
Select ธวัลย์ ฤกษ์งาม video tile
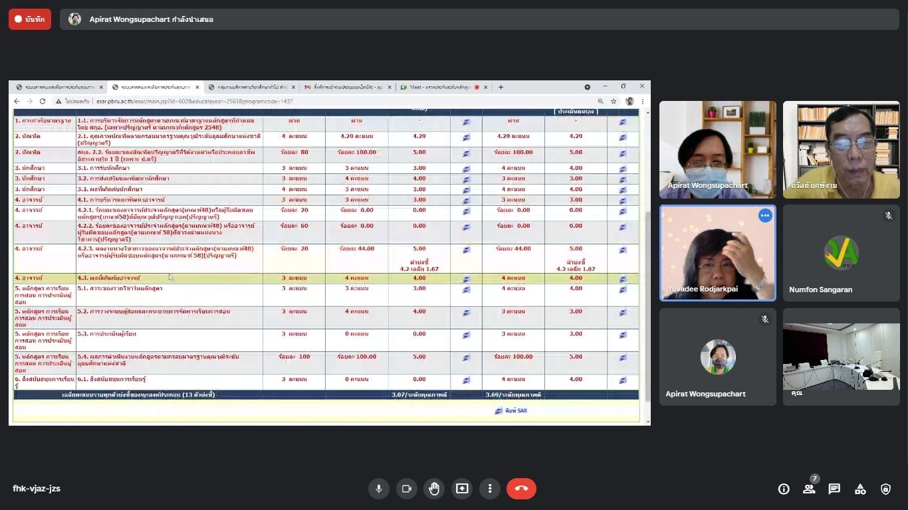click(841, 149)
